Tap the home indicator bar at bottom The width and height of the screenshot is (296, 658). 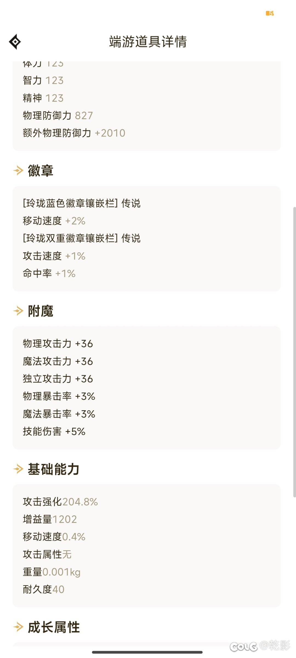click(x=147, y=652)
